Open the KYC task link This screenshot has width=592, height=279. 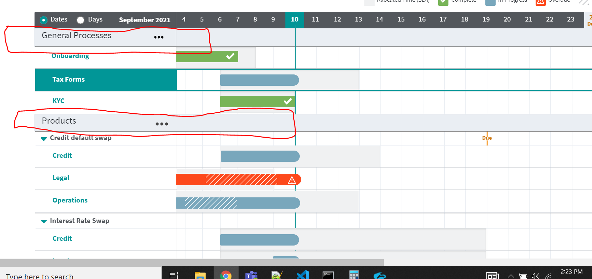[x=58, y=101]
